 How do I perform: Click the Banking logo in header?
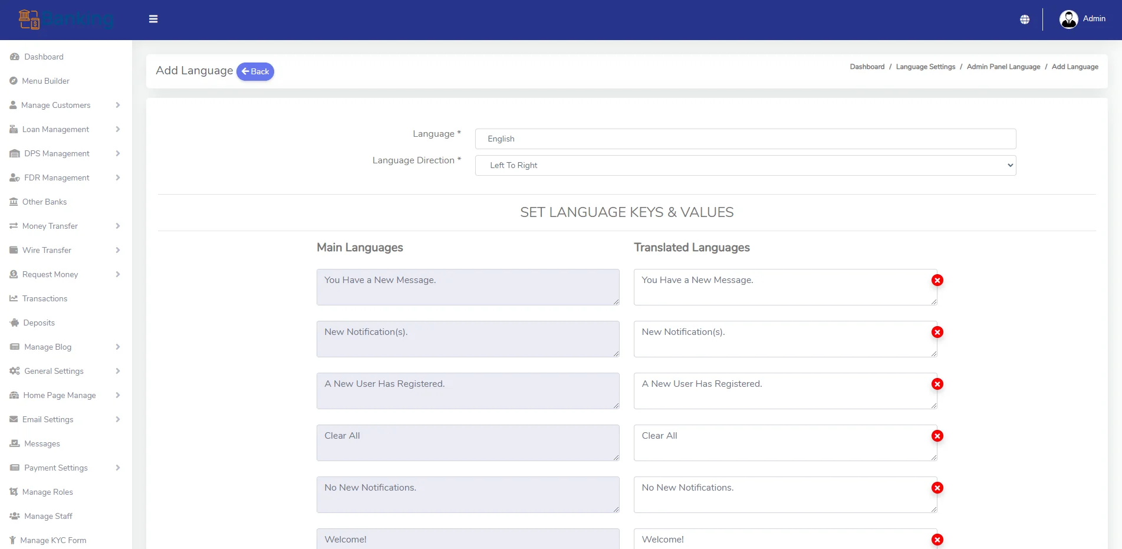pyautogui.click(x=65, y=19)
